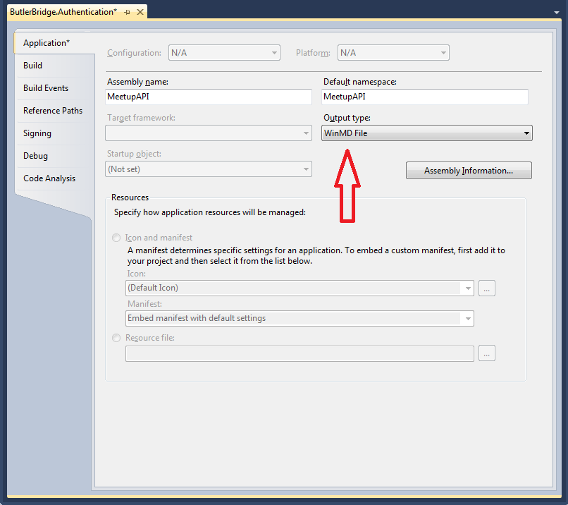
Task: Close the ButlerBridge.Authentication document tab
Action: (x=140, y=12)
